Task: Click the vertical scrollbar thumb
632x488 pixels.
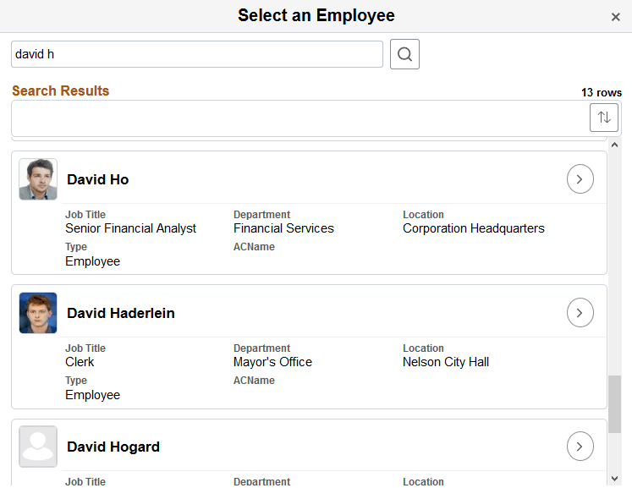Action: (x=614, y=404)
